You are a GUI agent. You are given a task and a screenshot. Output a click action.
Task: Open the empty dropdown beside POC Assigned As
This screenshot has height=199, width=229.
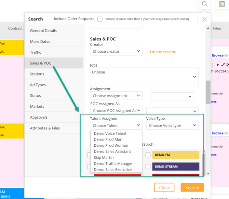(173, 111)
